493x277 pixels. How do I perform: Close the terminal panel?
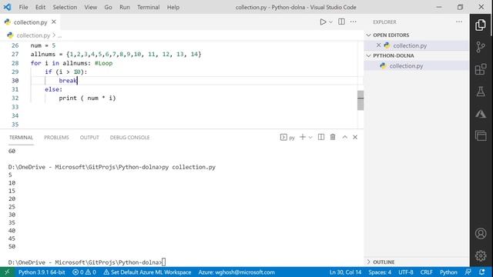[x=355, y=137]
